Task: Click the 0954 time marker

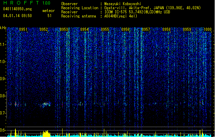Action: point(84,29)
